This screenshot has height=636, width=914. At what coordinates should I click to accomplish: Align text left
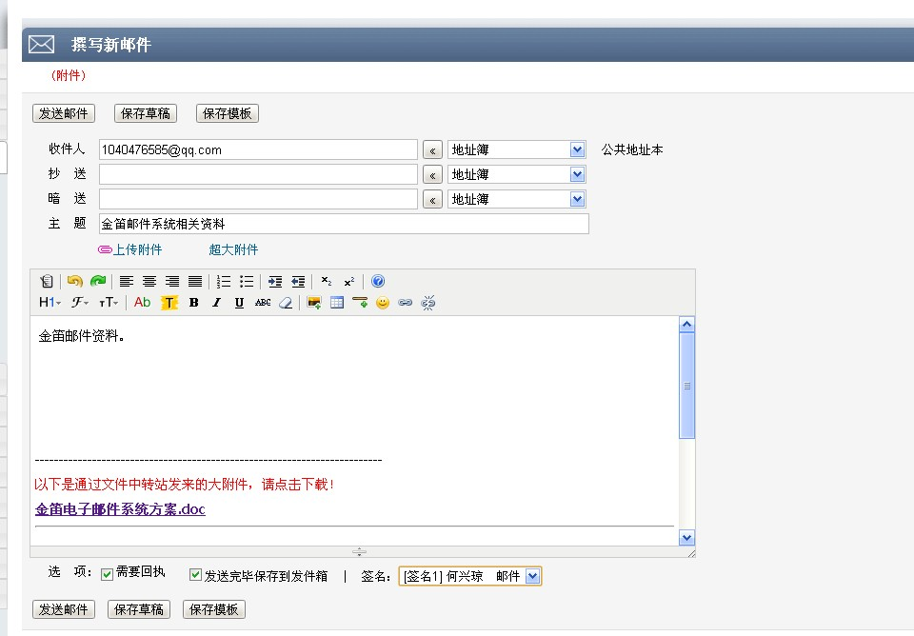click(126, 282)
